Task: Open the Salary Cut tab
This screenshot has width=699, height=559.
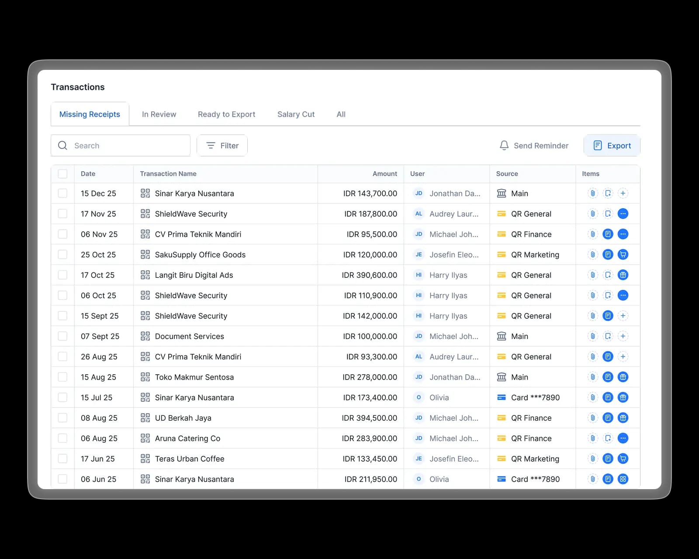Action: click(296, 114)
